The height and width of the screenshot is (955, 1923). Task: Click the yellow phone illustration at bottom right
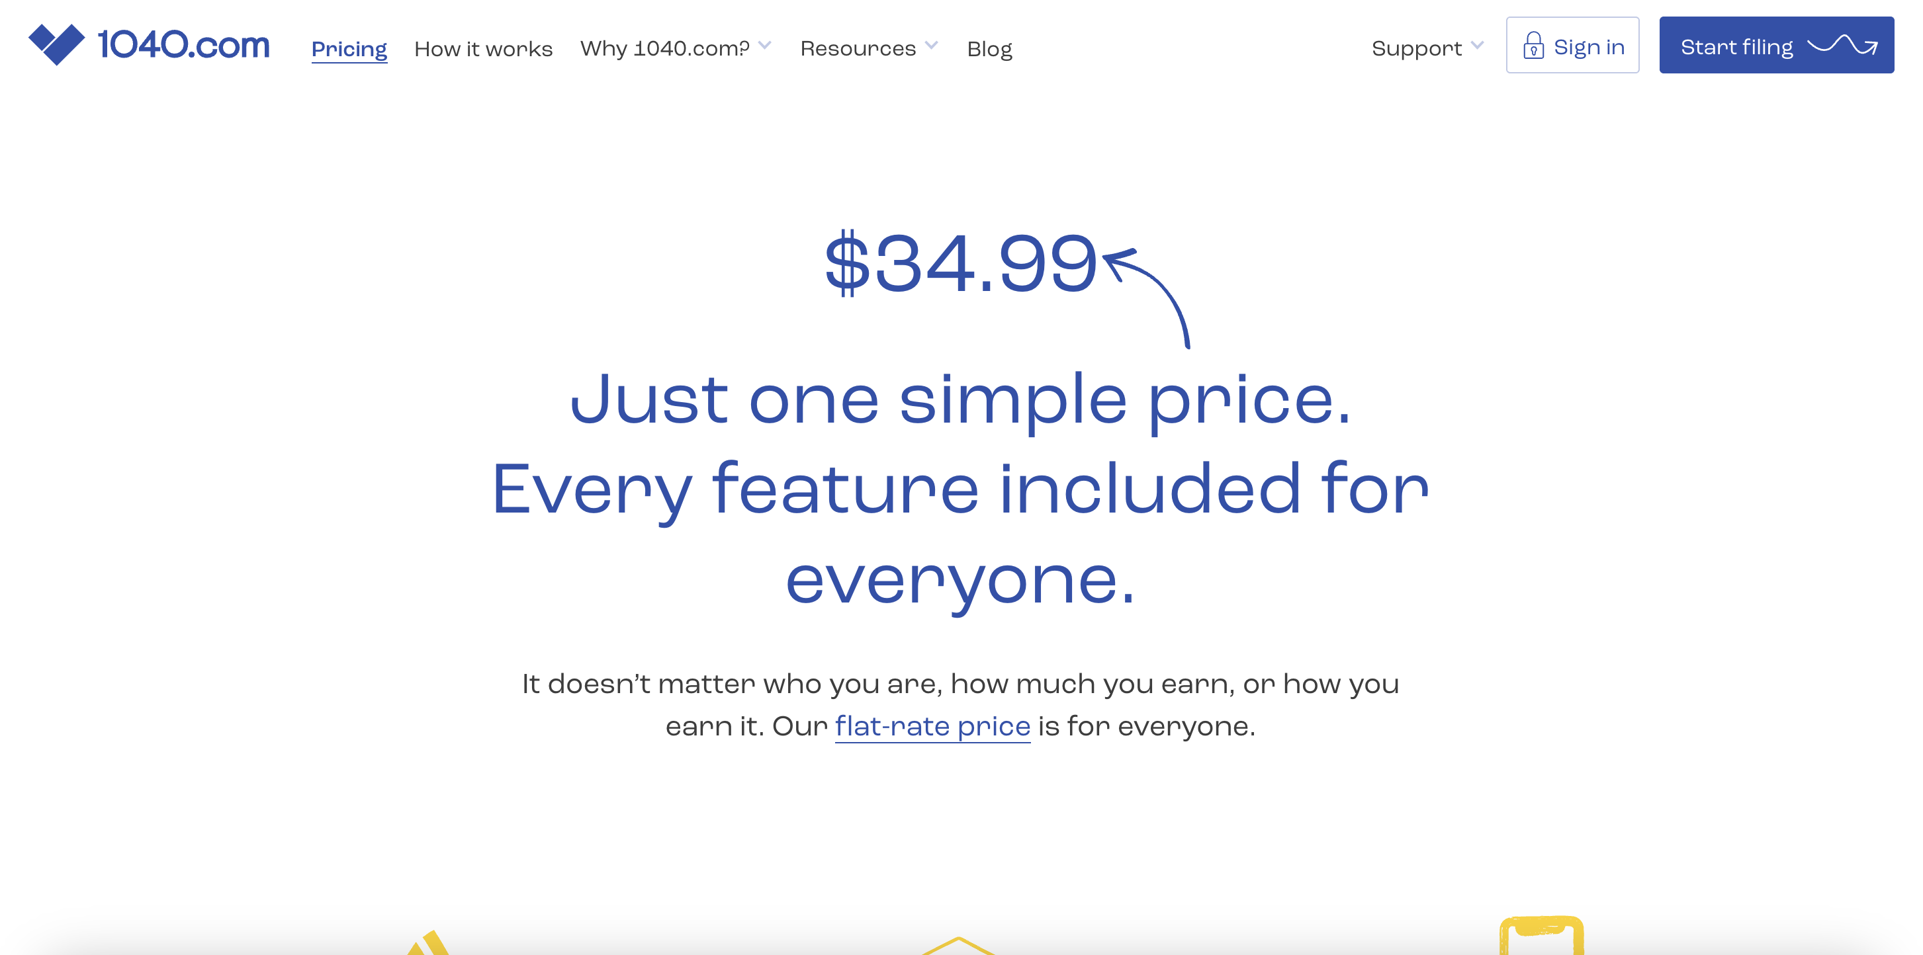click(x=1542, y=936)
